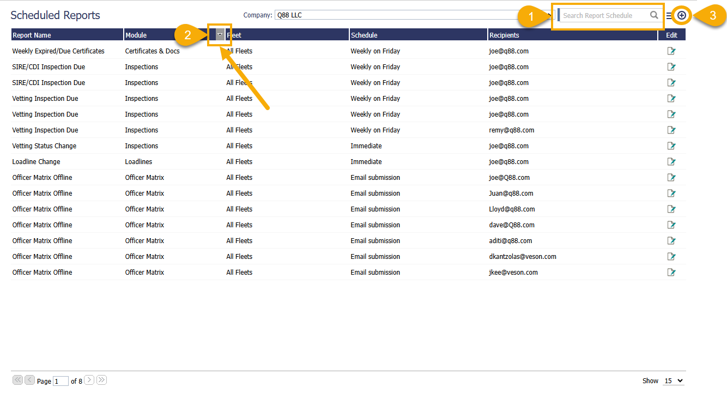Viewport: 727px width, 393px height.
Task: Sort by the Report Name column header
Action: tap(32, 35)
